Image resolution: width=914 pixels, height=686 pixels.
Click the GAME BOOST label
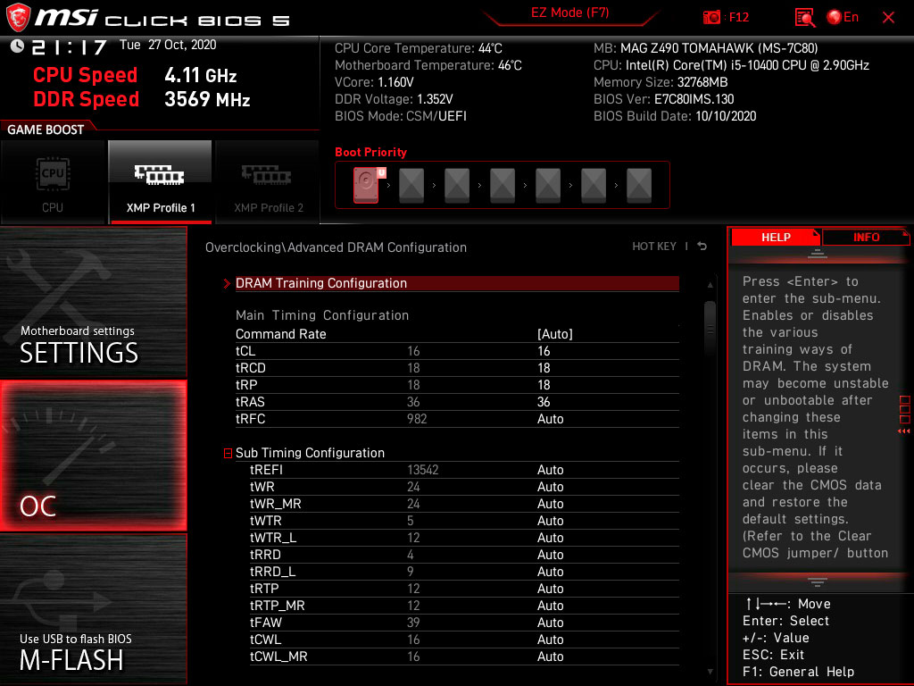tap(46, 130)
